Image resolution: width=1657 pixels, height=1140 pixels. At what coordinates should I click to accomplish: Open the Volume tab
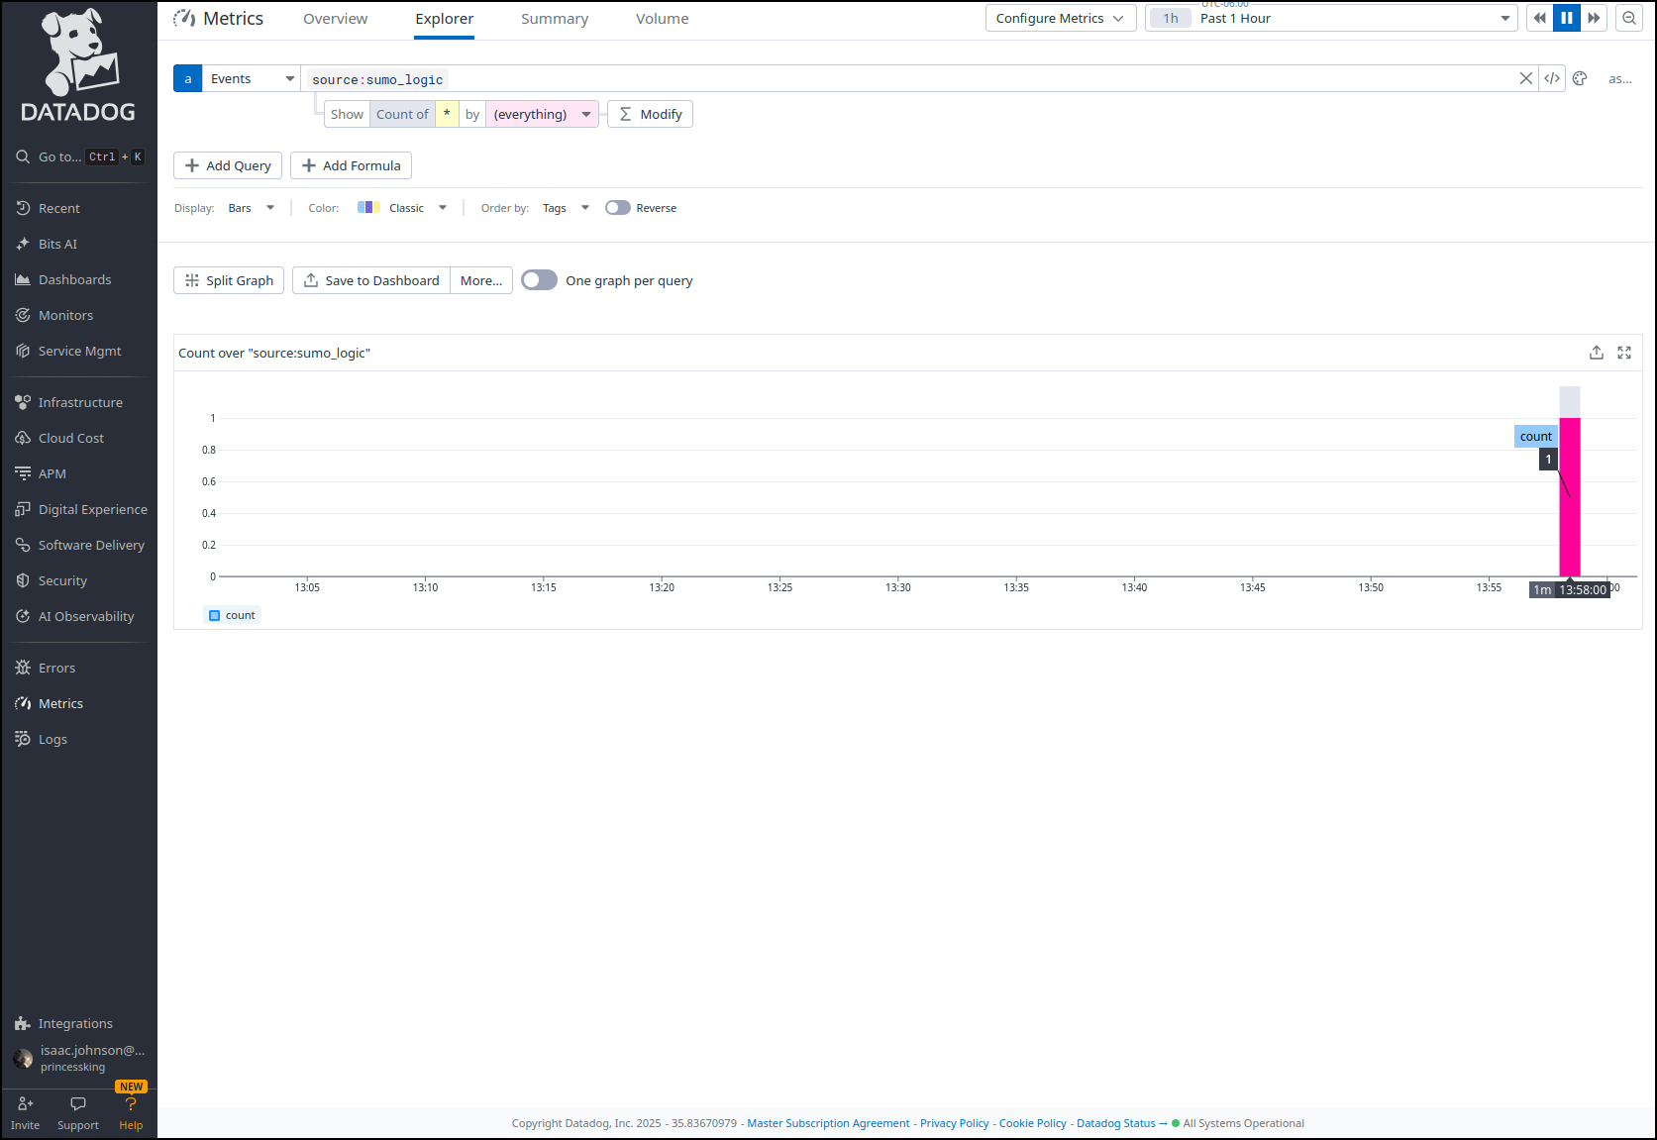662,19
